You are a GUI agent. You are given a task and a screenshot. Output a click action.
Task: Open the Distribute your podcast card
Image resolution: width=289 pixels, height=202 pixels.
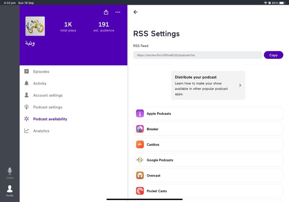point(208,85)
